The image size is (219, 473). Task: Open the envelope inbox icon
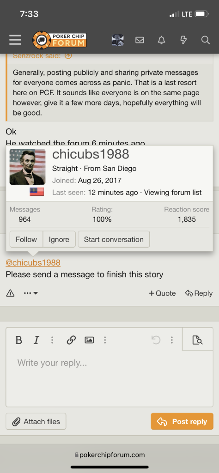click(x=140, y=40)
